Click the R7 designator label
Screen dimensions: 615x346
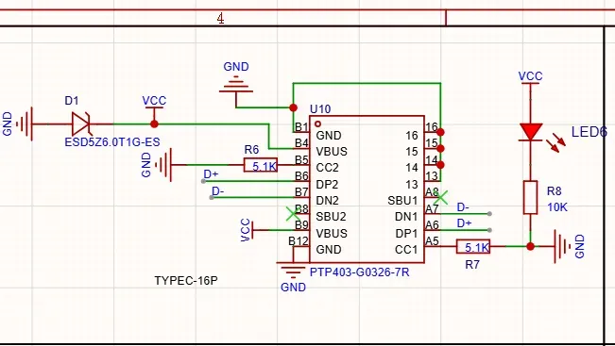point(472,265)
